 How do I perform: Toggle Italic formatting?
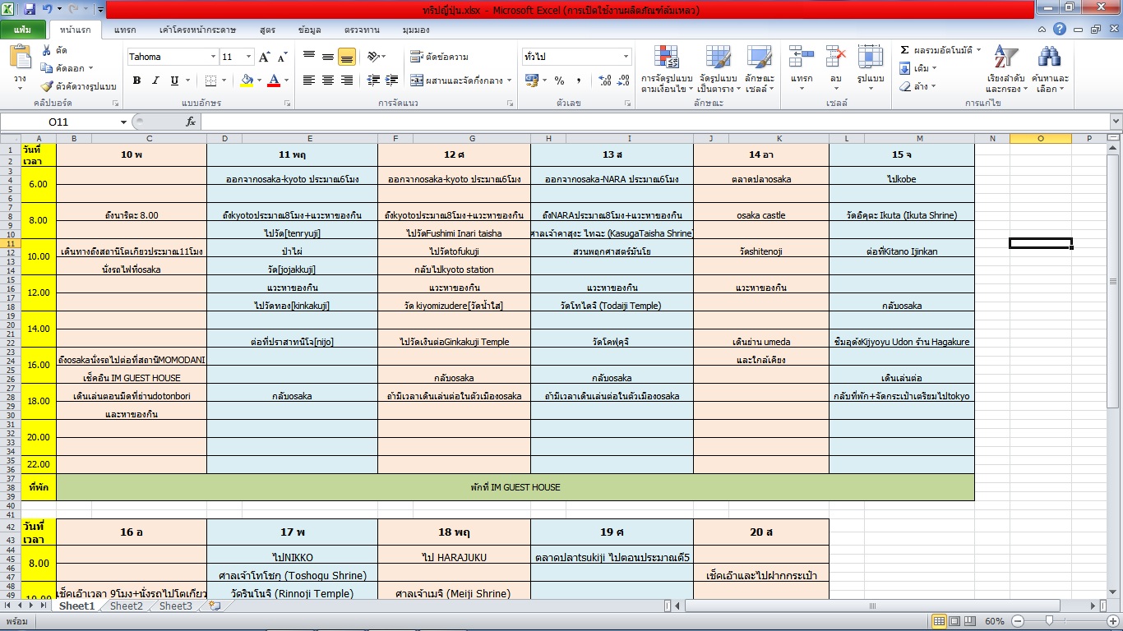pos(155,81)
